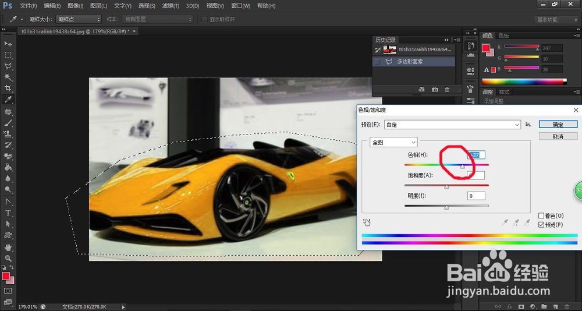Open the 预设(E) preset dropdown
This screenshot has width=582, height=311.
[452, 125]
